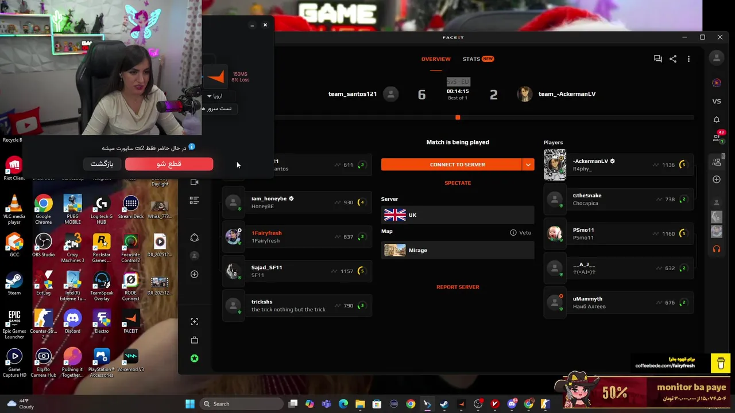This screenshot has width=735, height=413.
Task: Open Elgato Camera Hub desktop icon
Action: click(x=43, y=362)
